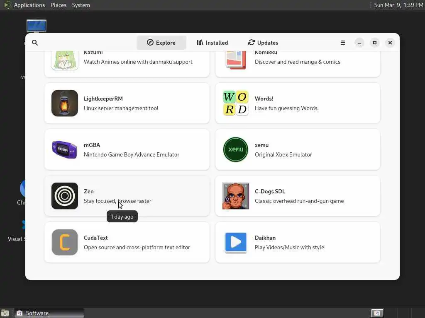Click the Kazumi app icon
This screenshot has height=318, width=425.
(x=65, y=60)
